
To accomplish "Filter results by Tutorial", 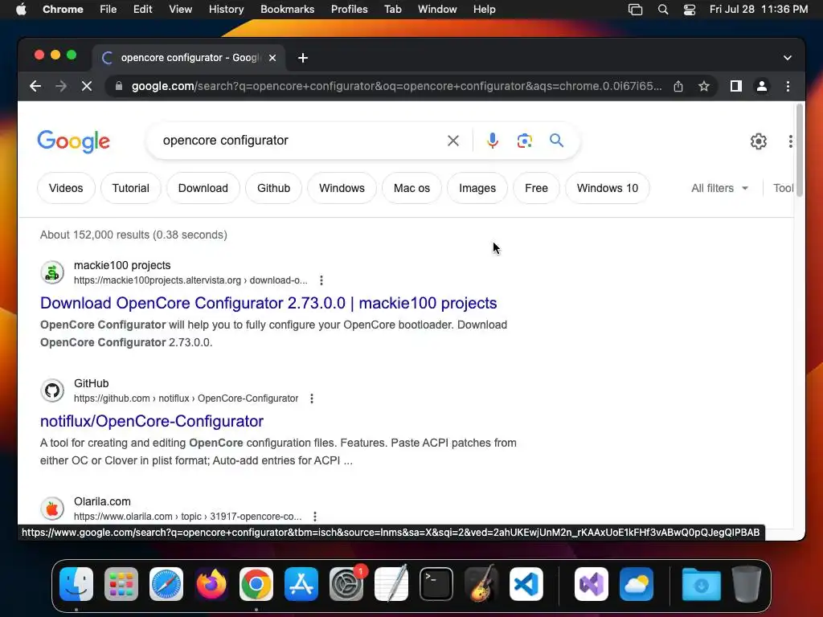I will coord(131,188).
